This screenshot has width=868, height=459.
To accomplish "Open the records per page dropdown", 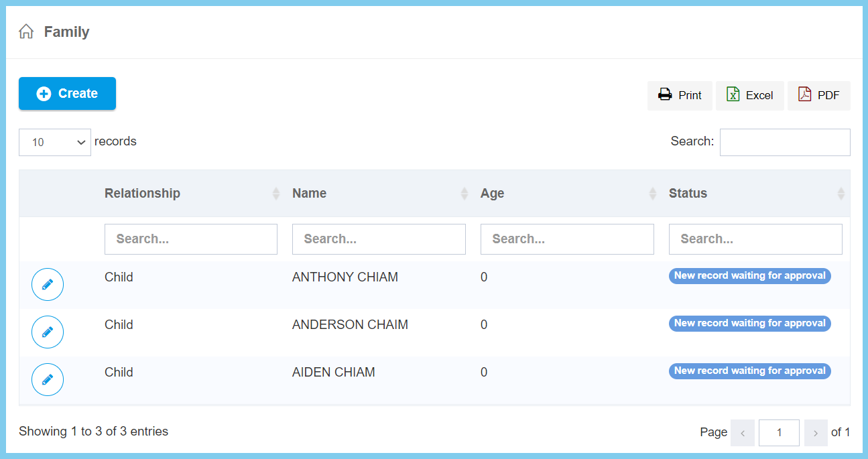I will click(x=55, y=142).
